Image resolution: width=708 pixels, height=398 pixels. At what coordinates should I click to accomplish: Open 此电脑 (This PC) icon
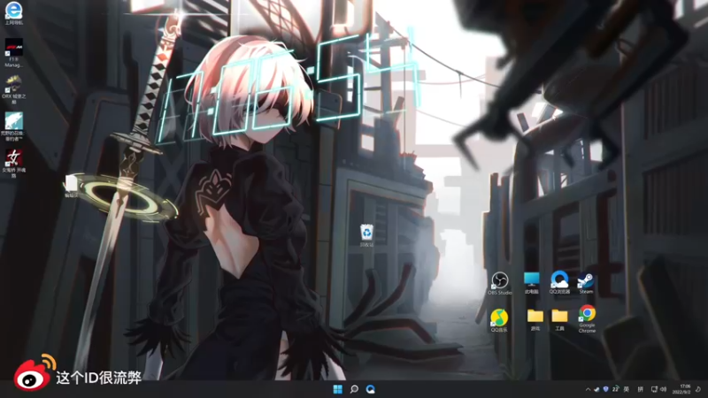pyautogui.click(x=532, y=283)
